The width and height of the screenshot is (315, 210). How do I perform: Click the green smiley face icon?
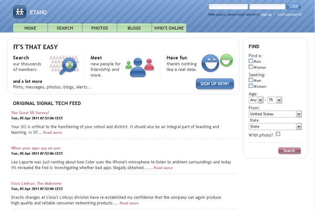point(226,60)
